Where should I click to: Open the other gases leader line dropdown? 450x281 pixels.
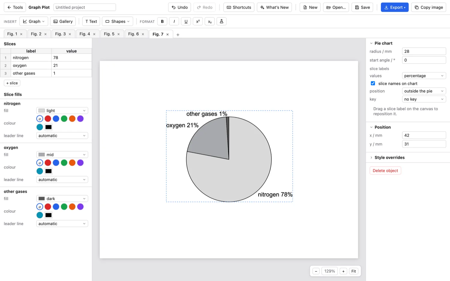click(62, 224)
